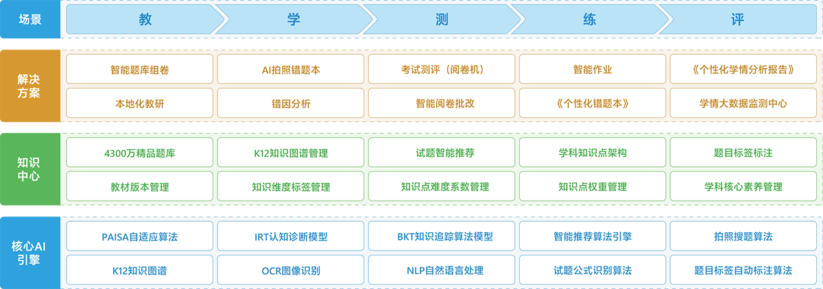The image size is (823, 289).
Task: Click the 解决方案 side label
Action: click(x=29, y=86)
